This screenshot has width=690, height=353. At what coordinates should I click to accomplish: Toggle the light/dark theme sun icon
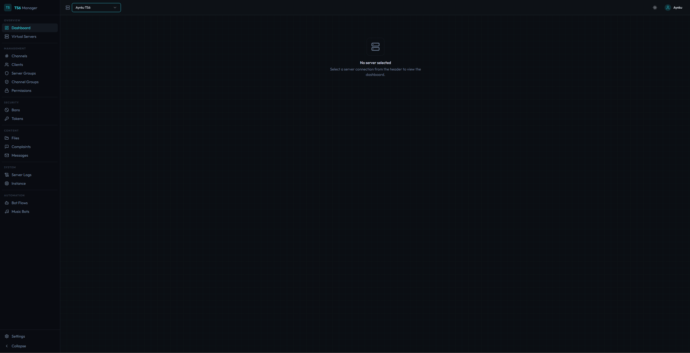[x=655, y=8]
